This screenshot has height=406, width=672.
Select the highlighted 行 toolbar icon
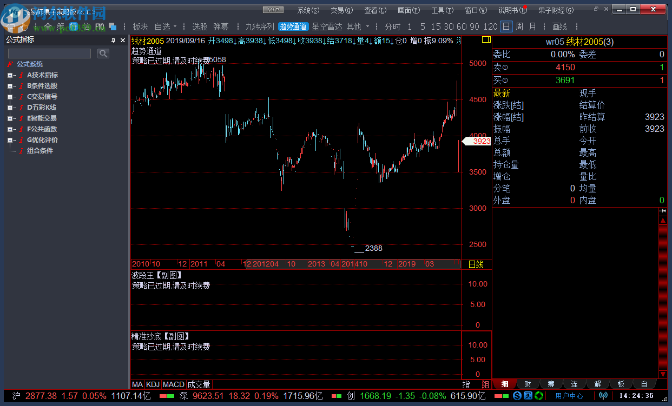click(x=73, y=26)
